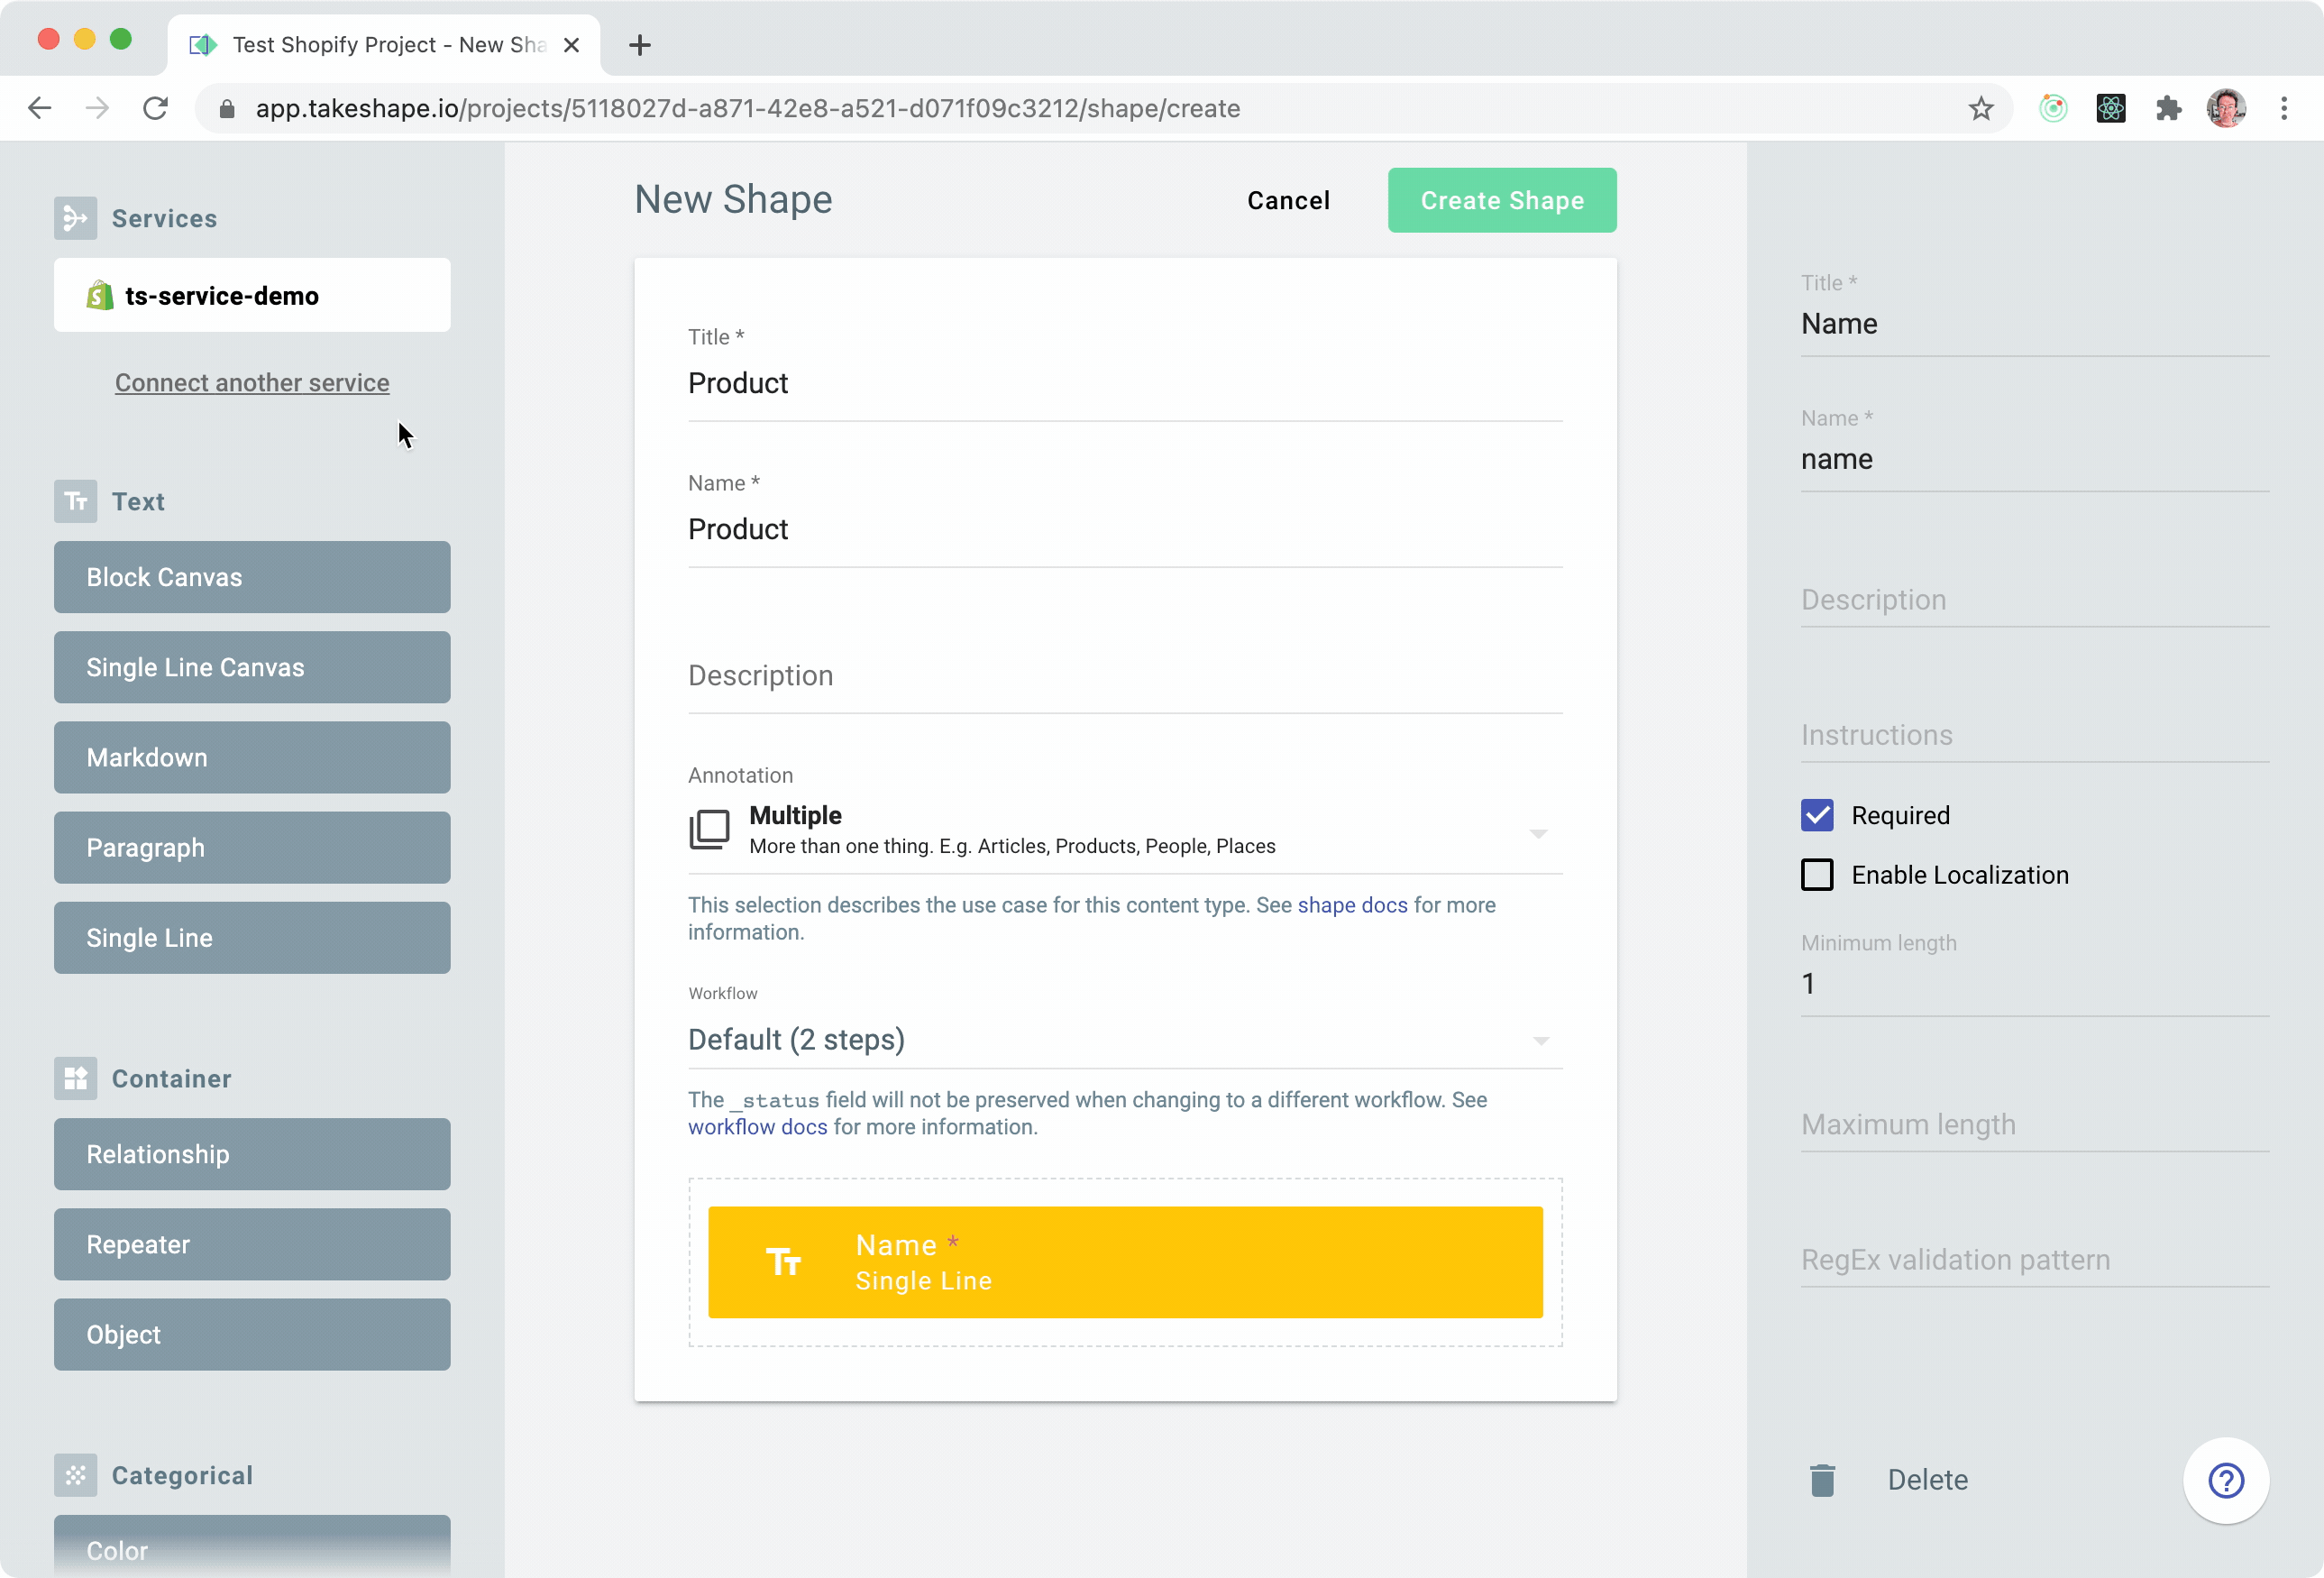Click the field Title input with Name
The height and width of the screenshot is (1578, 2324).
(2034, 324)
